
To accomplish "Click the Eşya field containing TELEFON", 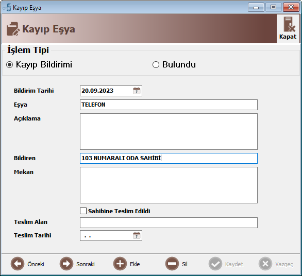I will point(169,105).
